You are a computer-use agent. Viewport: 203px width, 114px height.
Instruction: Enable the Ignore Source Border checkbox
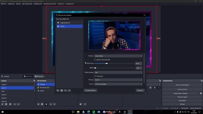pos(95,60)
